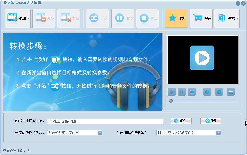Screen dimensions: 247x155
Task: Click the 添加 film icon in step 1
Action: 56,60
